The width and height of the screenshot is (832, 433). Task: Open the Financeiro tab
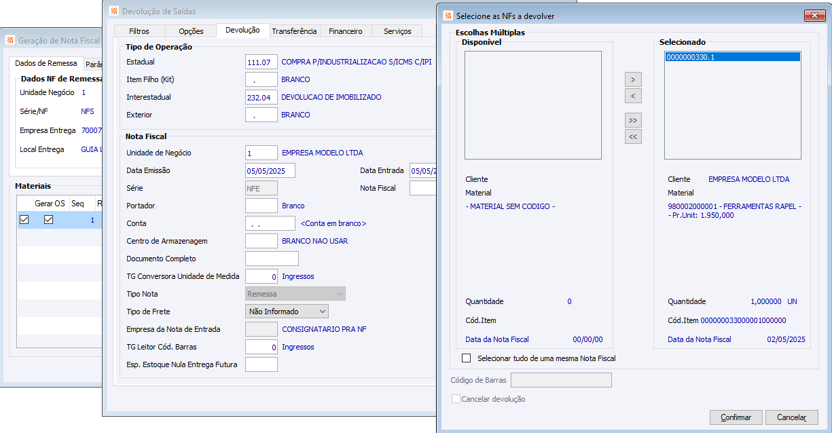pyautogui.click(x=346, y=31)
